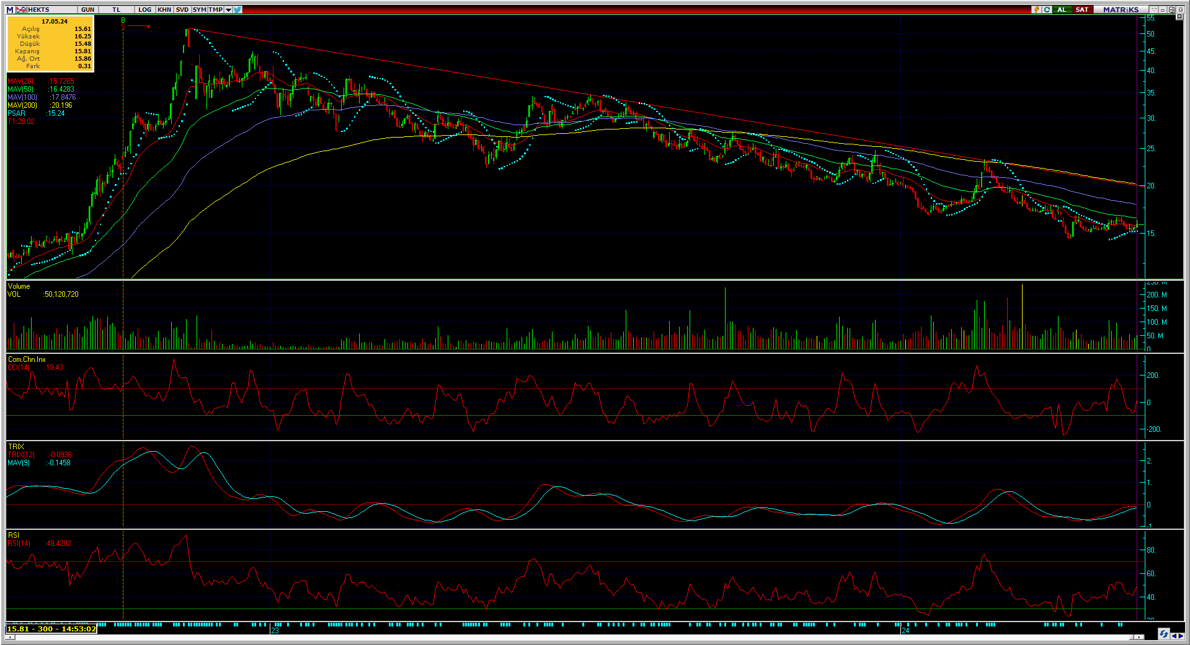Click the Volume panel title
Viewport: 1190px width, 645px height.
(x=19, y=286)
